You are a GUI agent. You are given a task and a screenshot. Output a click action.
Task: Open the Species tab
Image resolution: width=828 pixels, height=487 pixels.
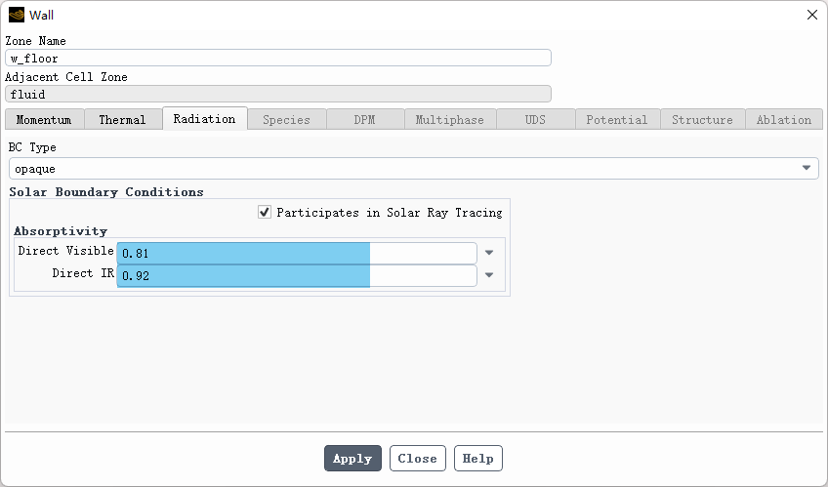pos(286,119)
